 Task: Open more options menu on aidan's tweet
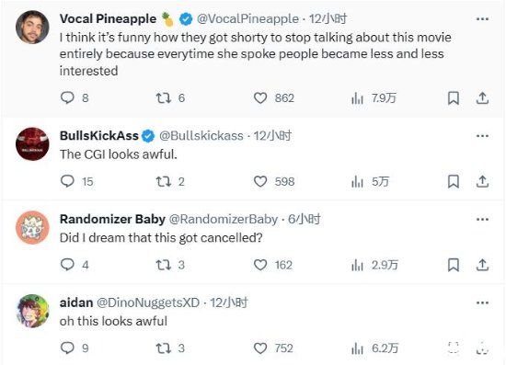click(482, 302)
